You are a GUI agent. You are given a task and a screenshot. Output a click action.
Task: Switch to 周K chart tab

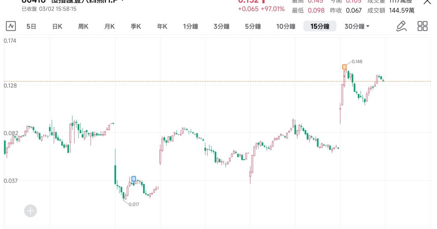(x=83, y=26)
